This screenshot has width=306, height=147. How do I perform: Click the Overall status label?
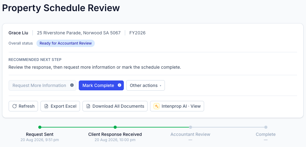(x=21, y=43)
